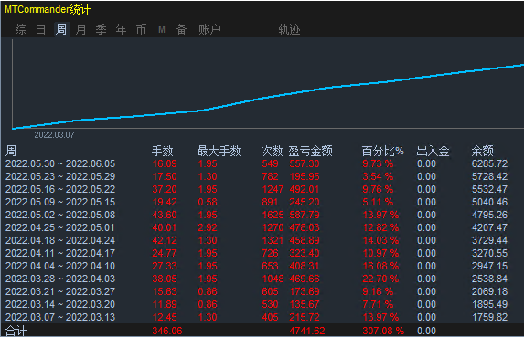This screenshot has width=524, height=337.
Task: Click the 手数 column header
Action: pyautogui.click(x=163, y=151)
